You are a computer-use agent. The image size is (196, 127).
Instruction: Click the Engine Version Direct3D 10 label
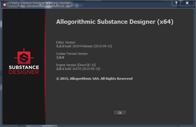coord(76,65)
